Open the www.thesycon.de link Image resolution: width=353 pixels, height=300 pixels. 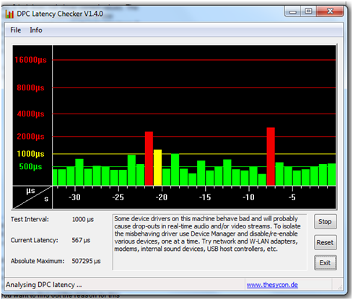[x=272, y=285]
